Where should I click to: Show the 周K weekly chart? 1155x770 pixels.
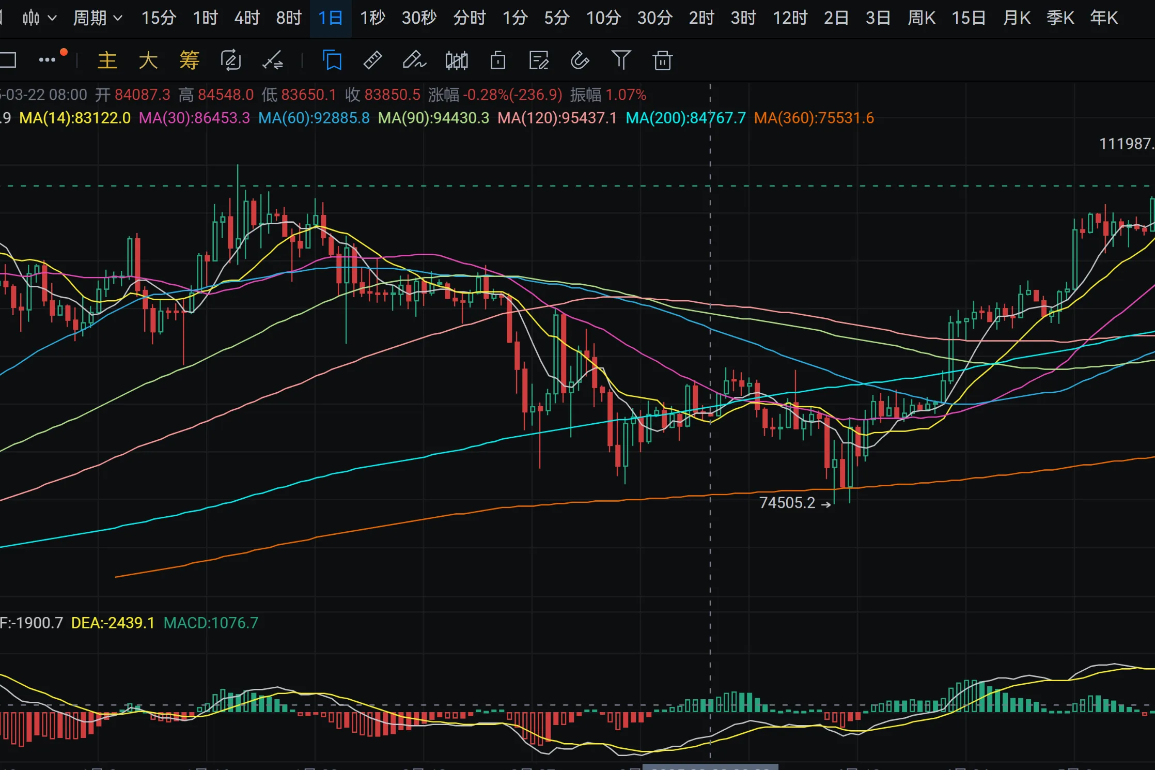tap(921, 18)
